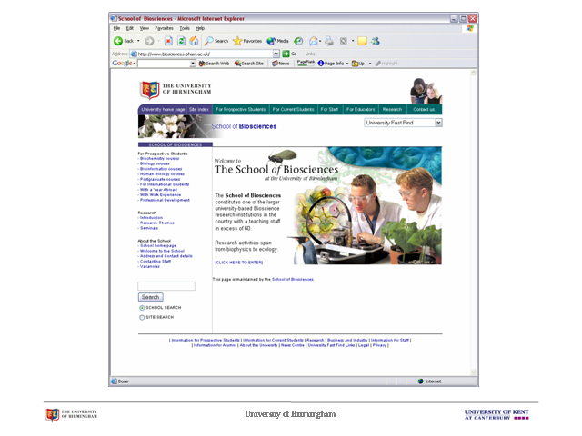The image size is (582, 436).
Task: Expand the Address bar URL dropdown
Action: coord(276,54)
